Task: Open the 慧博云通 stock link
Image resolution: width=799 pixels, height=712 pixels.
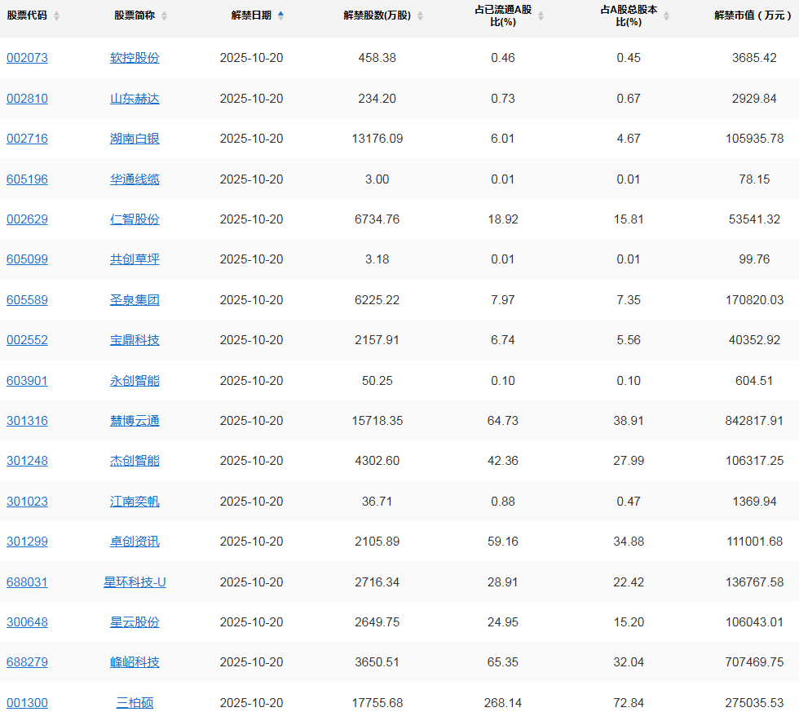Action: coord(135,421)
